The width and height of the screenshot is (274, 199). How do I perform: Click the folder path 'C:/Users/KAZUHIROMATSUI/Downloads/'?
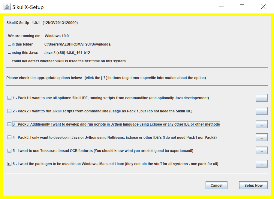pyautogui.click(x=78, y=44)
